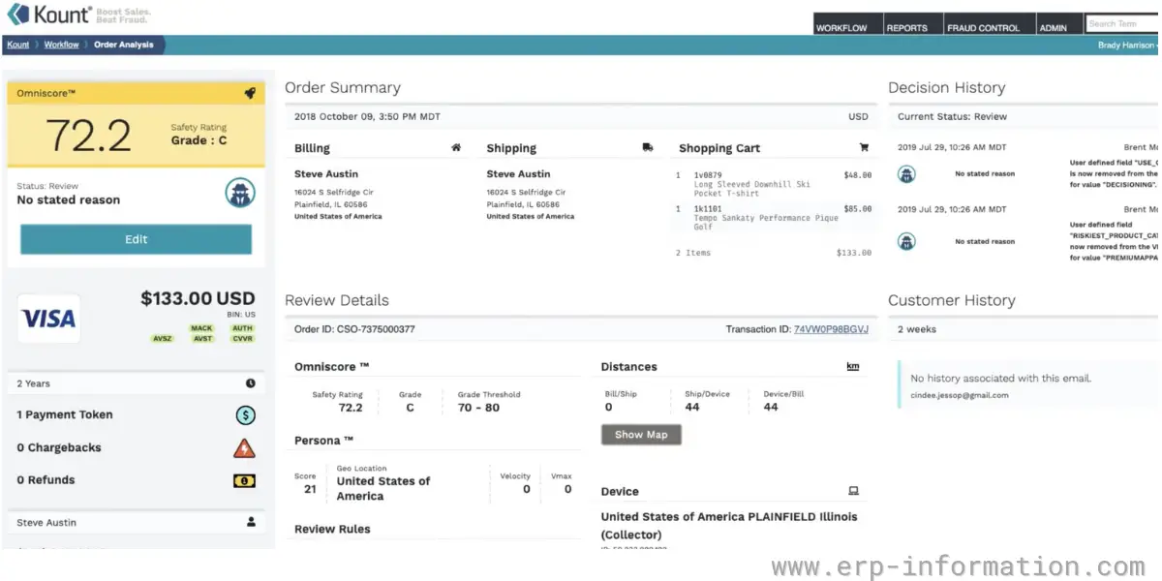Click the home icon in the Billing header

pos(456,148)
